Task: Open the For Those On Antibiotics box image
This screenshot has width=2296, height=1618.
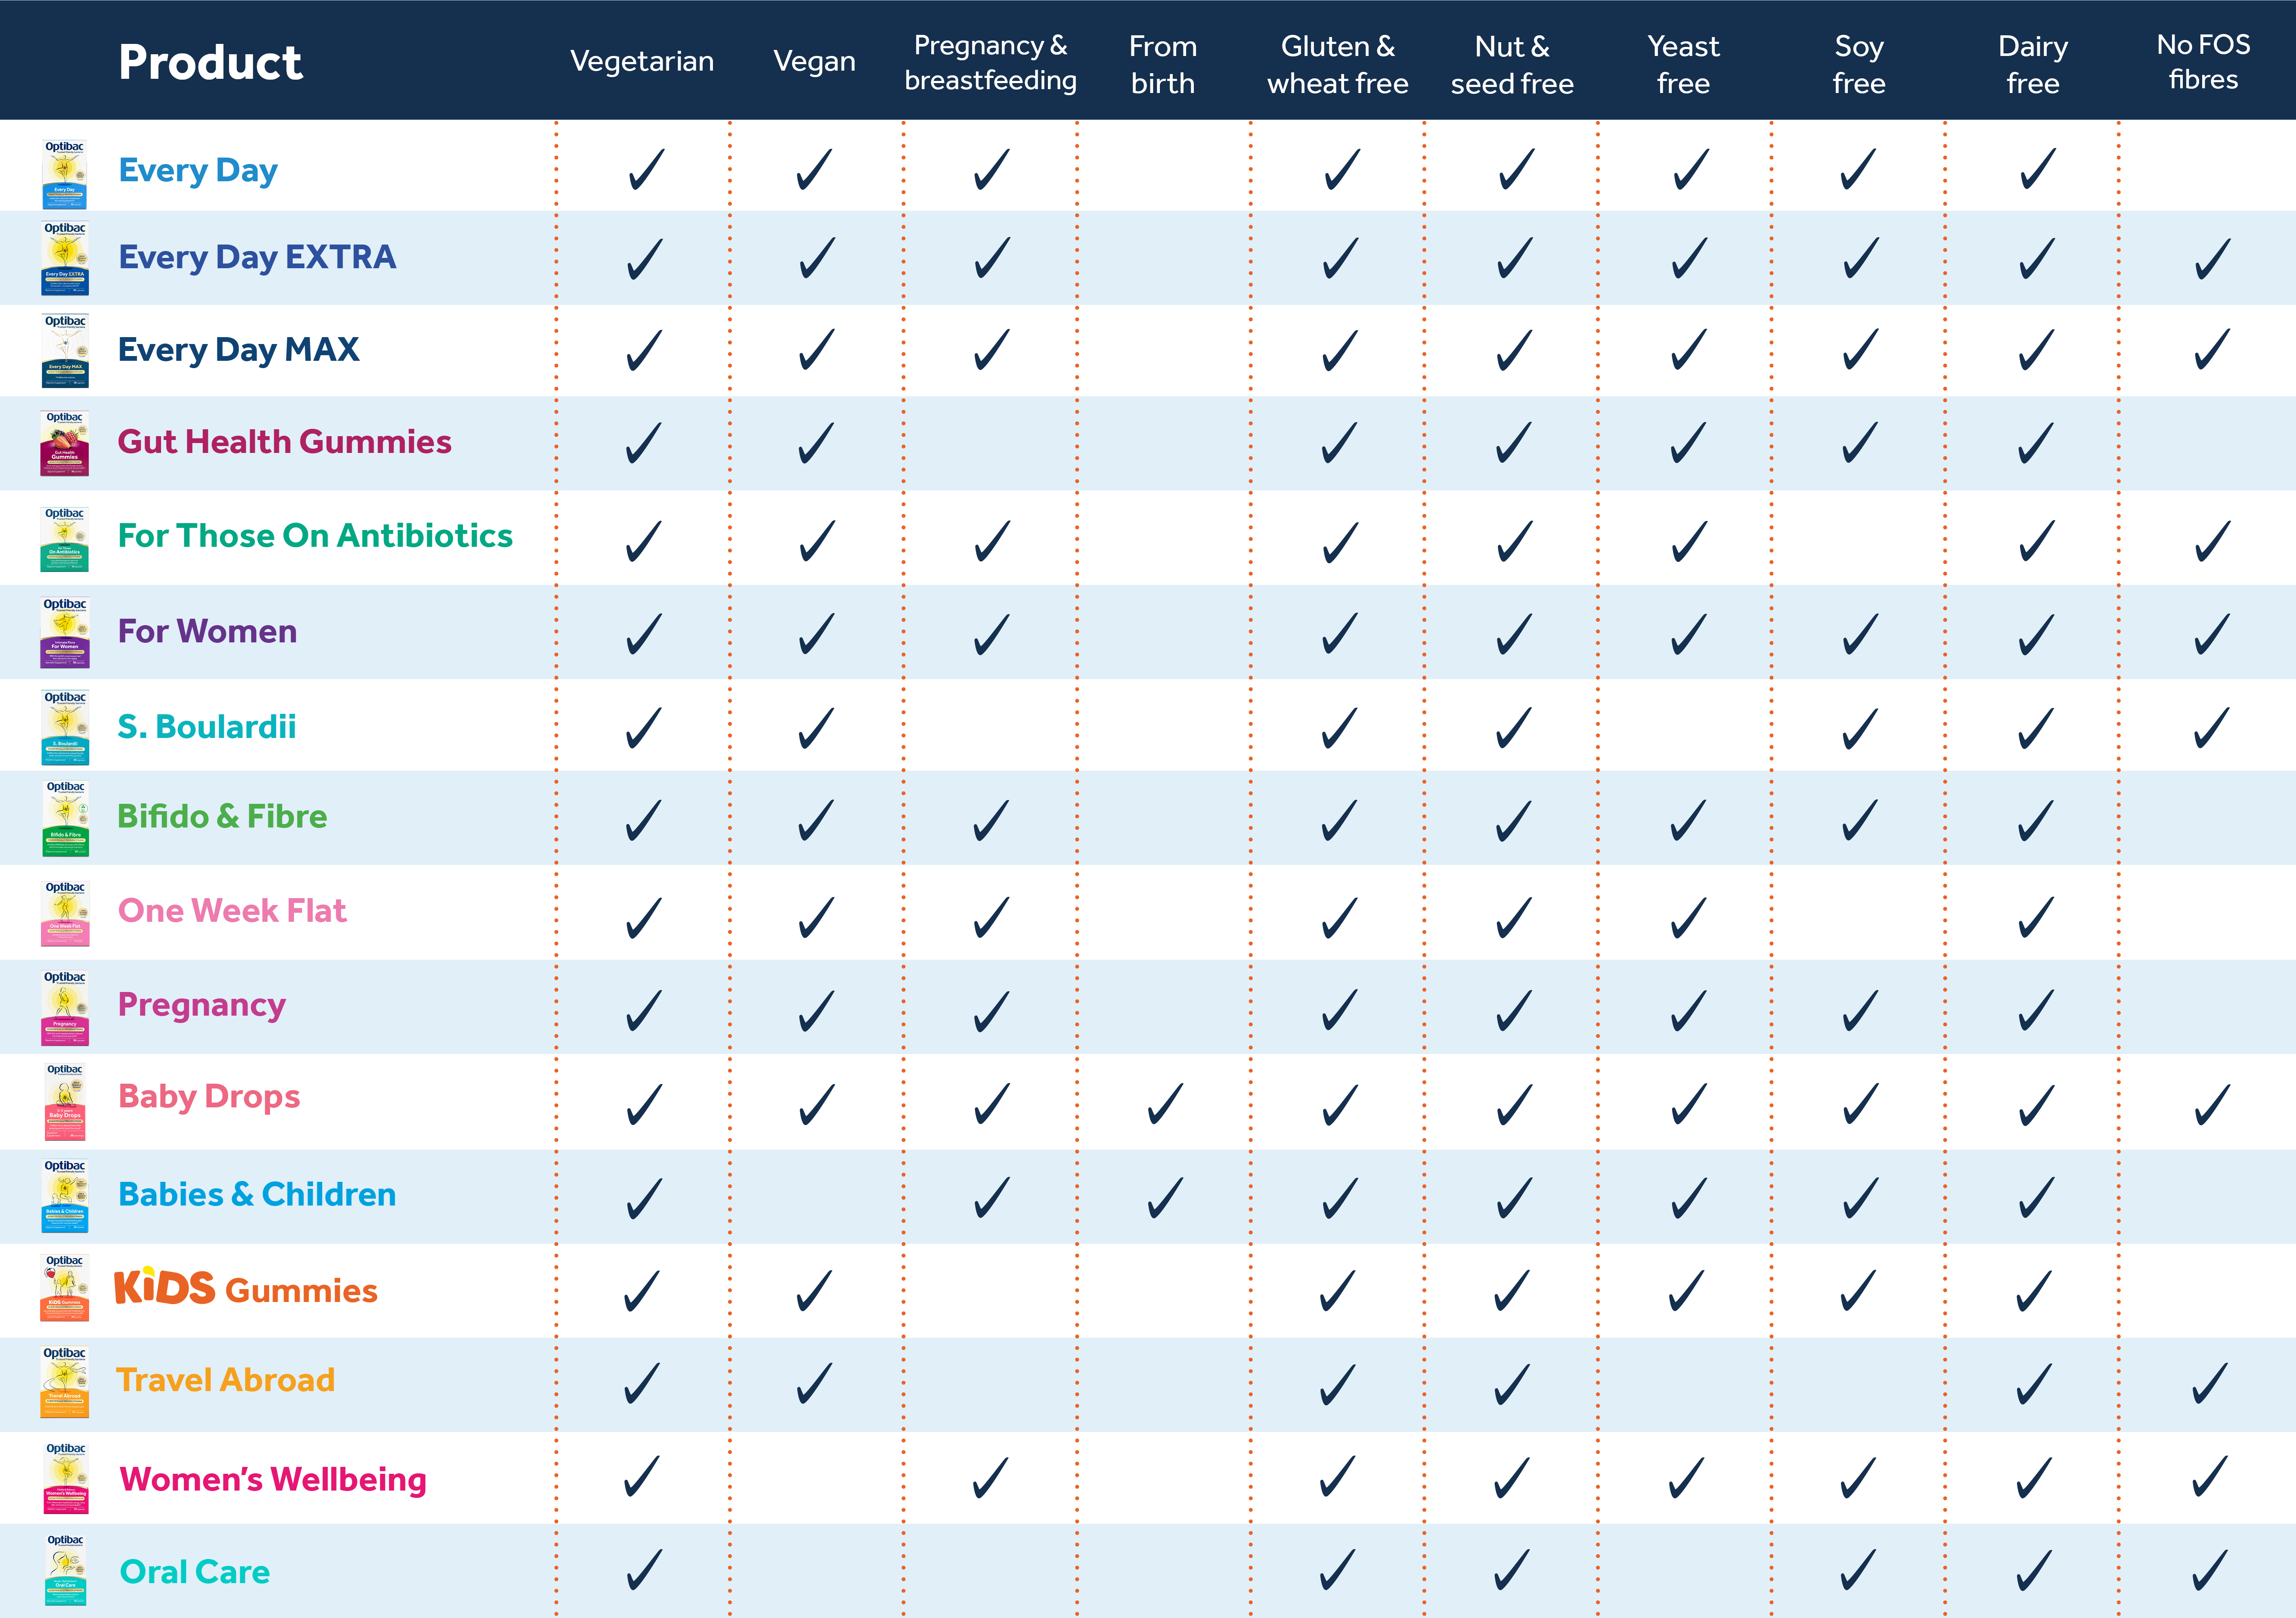Action: pyautogui.click(x=64, y=539)
